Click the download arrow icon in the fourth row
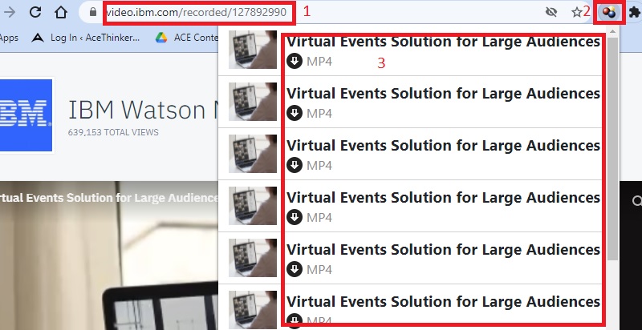The height and width of the screenshot is (330, 642). tap(295, 217)
